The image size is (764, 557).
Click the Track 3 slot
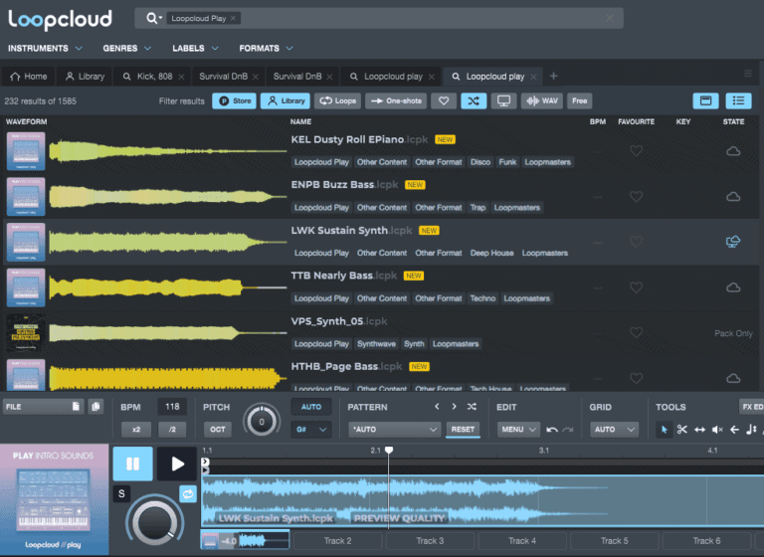coord(430,540)
